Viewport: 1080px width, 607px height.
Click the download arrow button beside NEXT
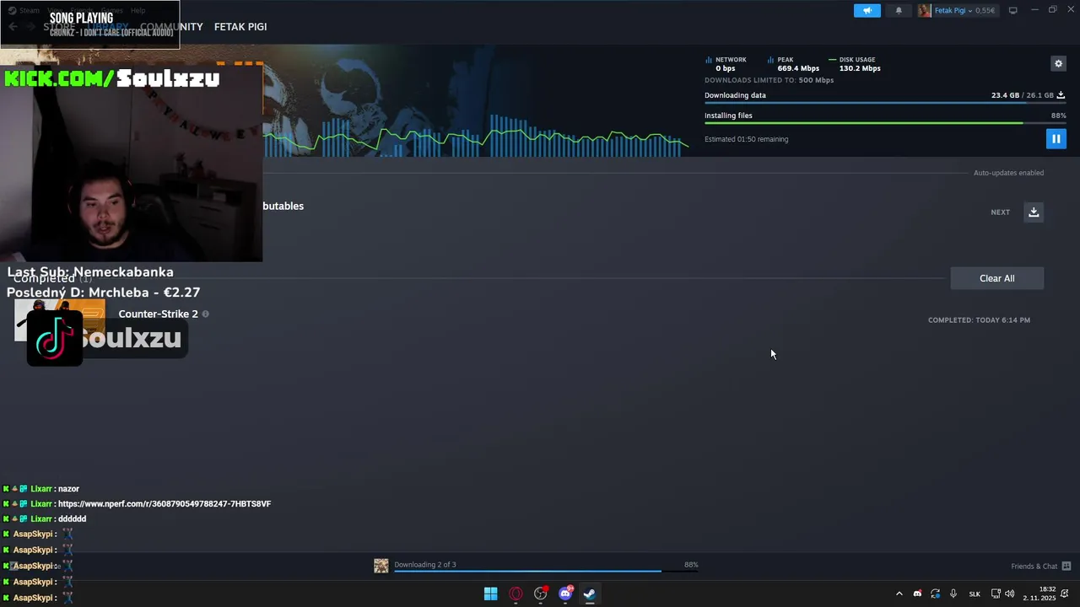(x=1034, y=212)
